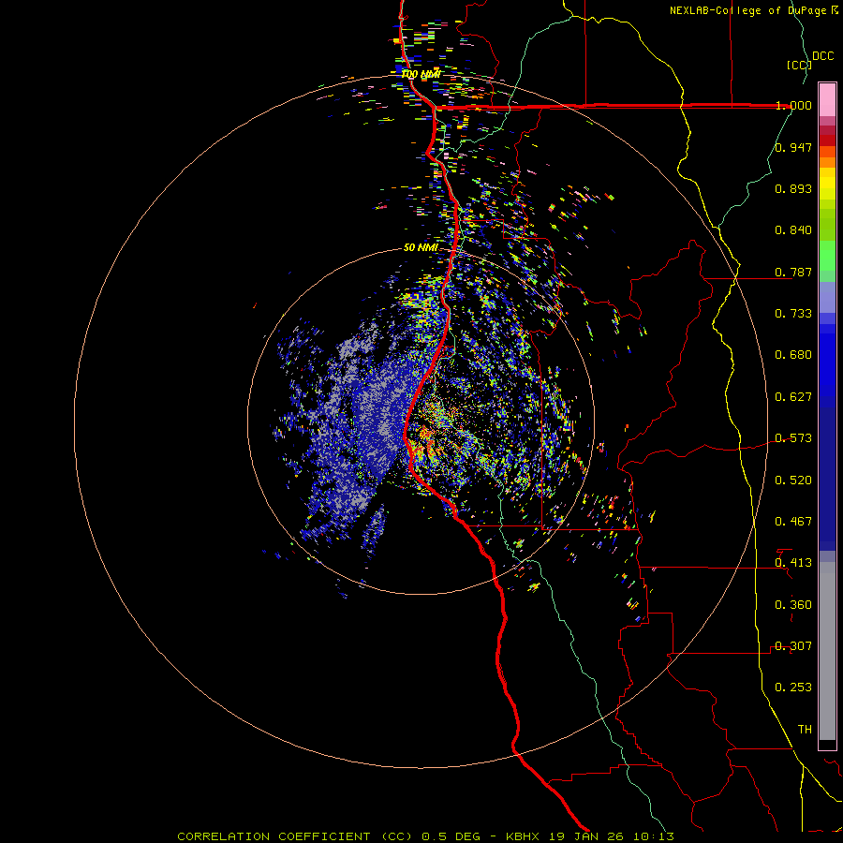Click the 0.573 legend value
The width and height of the screenshot is (843, 843).
[793, 438]
